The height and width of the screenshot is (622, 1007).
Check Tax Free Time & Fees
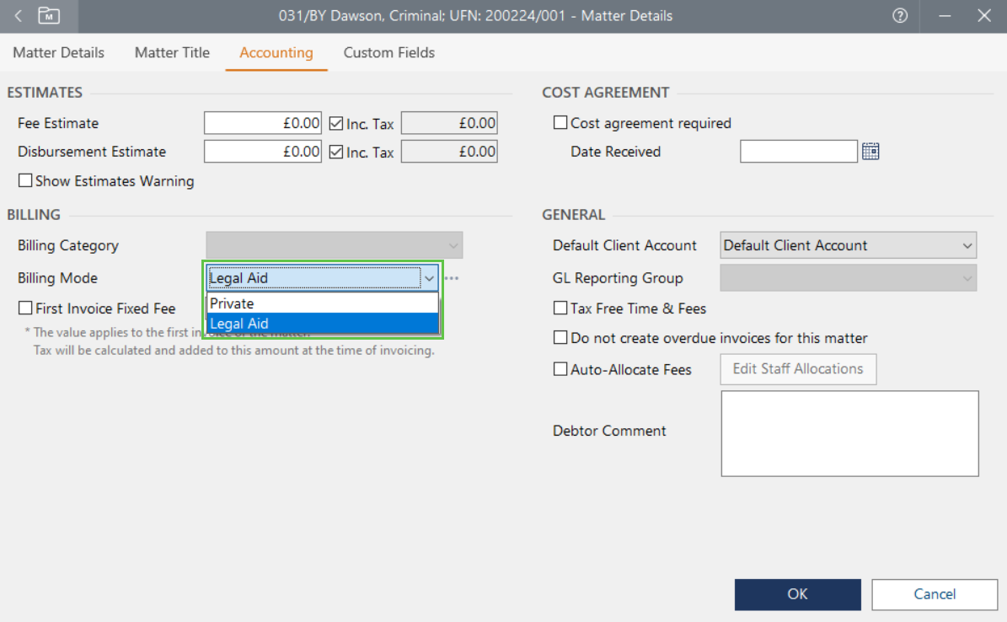[560, 308]
